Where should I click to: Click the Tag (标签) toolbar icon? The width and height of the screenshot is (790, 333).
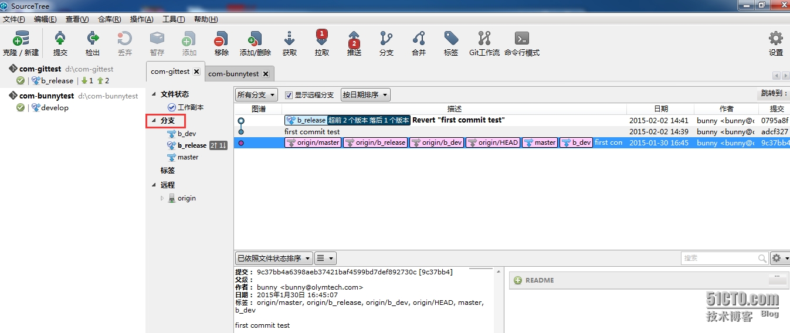point(451,39)
